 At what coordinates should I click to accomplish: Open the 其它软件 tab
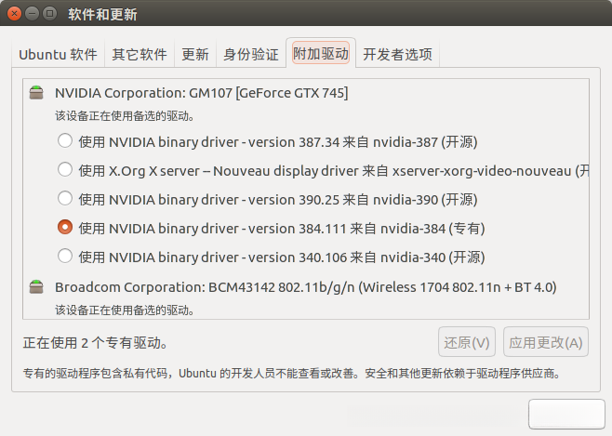pos(140,54)
